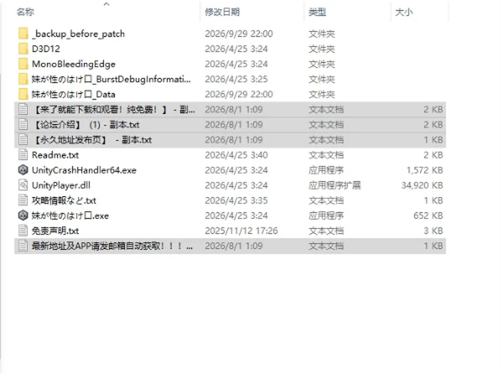Select the Unity icon of the 652 KB exe
Screen dimensions: 503x374
[23, 215]
